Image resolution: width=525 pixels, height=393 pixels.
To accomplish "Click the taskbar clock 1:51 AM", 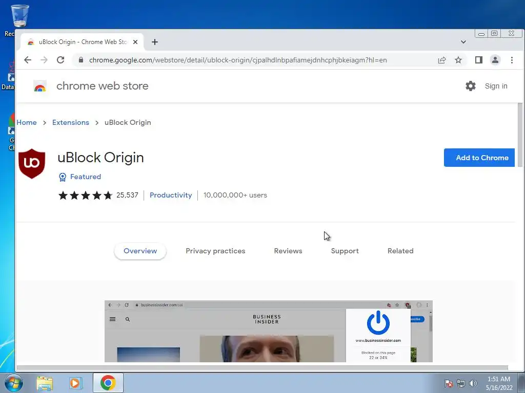I will click(499, 379).
